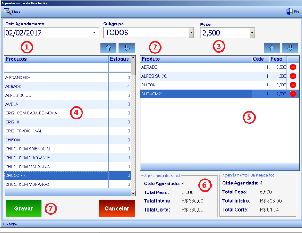Image resolution: width=302 pixels, height=233 pixels.
Task: Select CHOCOMIX in the Produtos list
Action: [67, 176]
